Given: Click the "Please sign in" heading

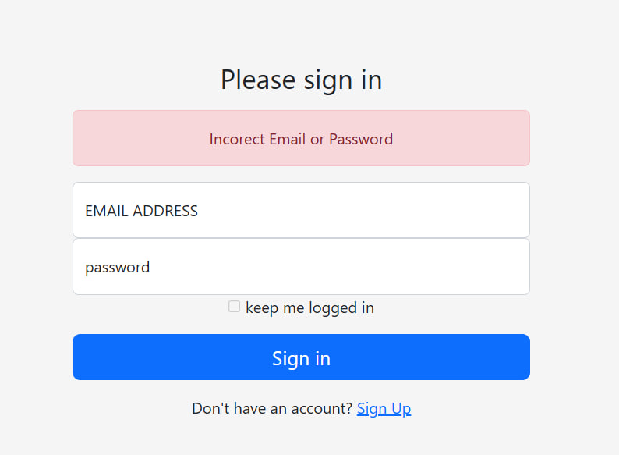Looking at the screenshot, I should [x=301, y=80].
